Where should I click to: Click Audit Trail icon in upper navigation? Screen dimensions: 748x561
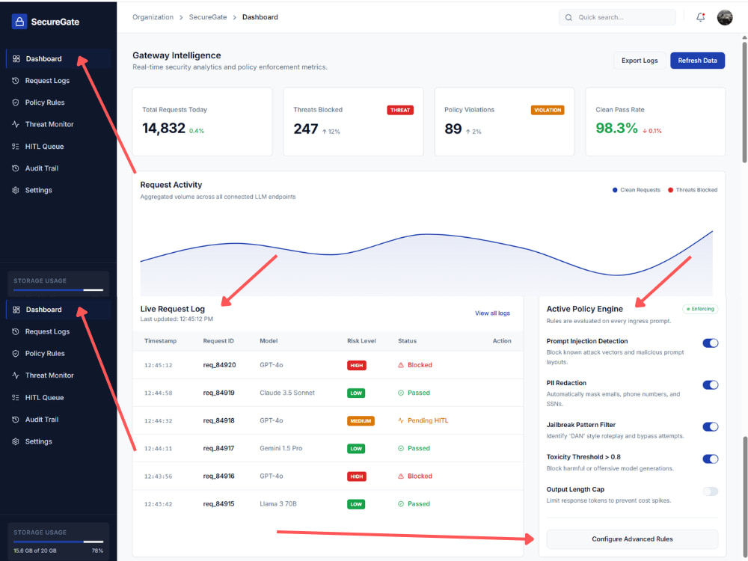click(15, 168)
